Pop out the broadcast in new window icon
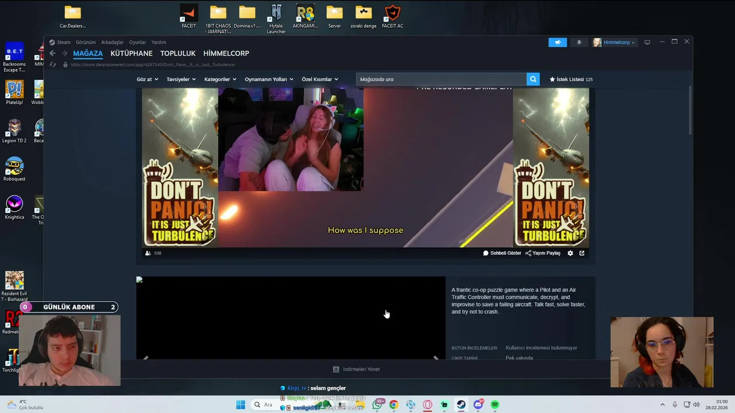This screenshot has height=413, width=735. pos(582,253)
